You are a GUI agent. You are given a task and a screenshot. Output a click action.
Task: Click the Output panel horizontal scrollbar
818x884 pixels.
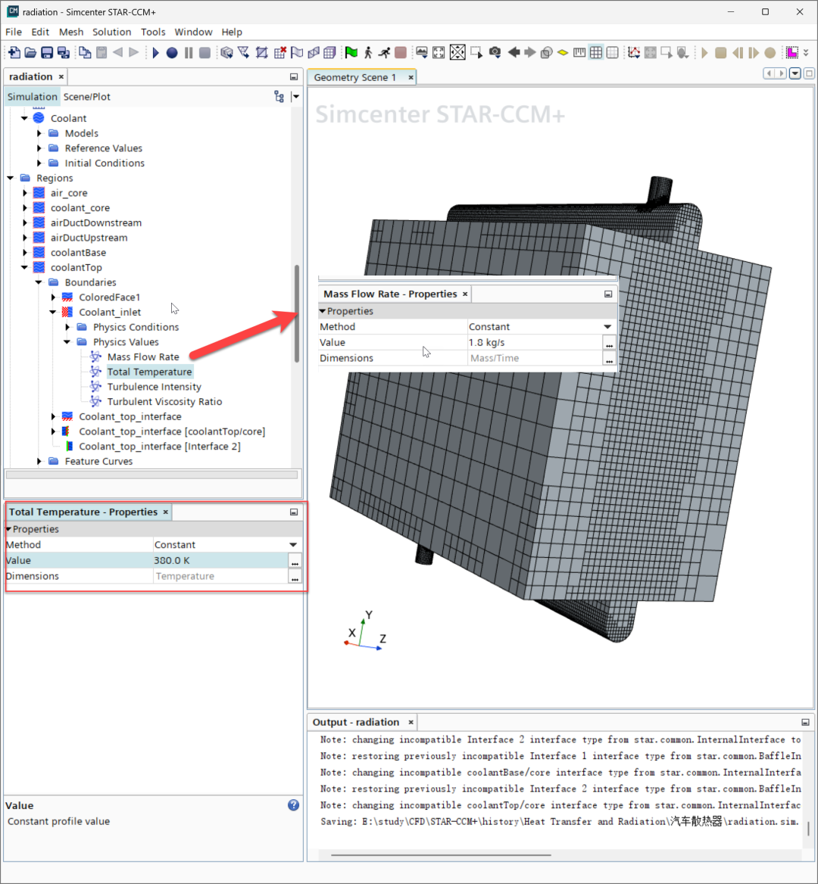441,854
